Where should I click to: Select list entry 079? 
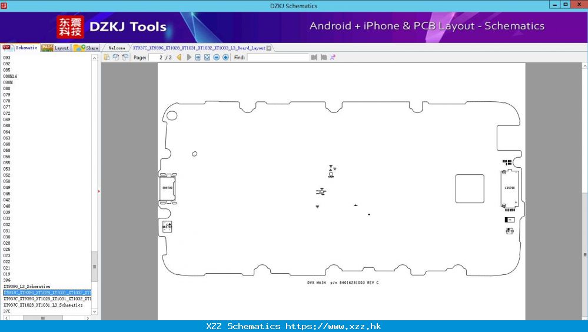pos(6,95)
